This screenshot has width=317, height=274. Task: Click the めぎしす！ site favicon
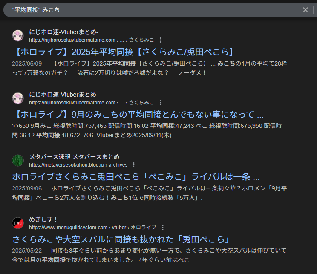(x=18, y=223)
